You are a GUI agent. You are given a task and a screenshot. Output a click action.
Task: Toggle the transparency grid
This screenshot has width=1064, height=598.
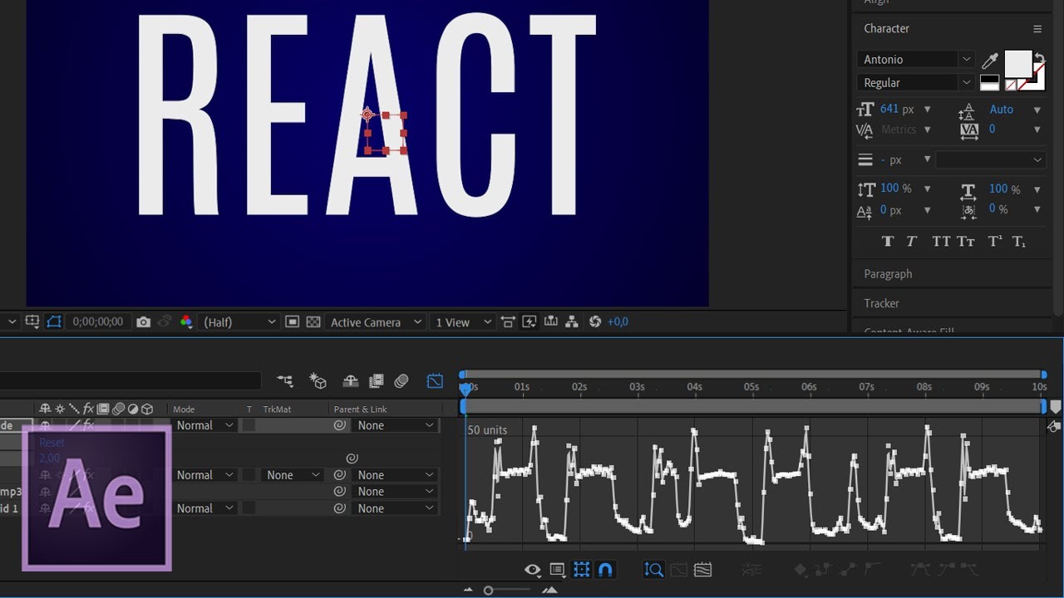[313, 321]
